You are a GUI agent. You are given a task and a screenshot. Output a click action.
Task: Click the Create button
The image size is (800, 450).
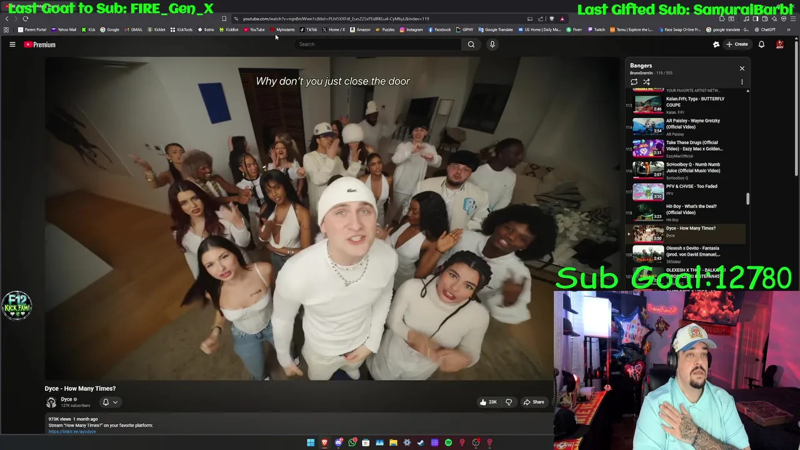point(737,44)
